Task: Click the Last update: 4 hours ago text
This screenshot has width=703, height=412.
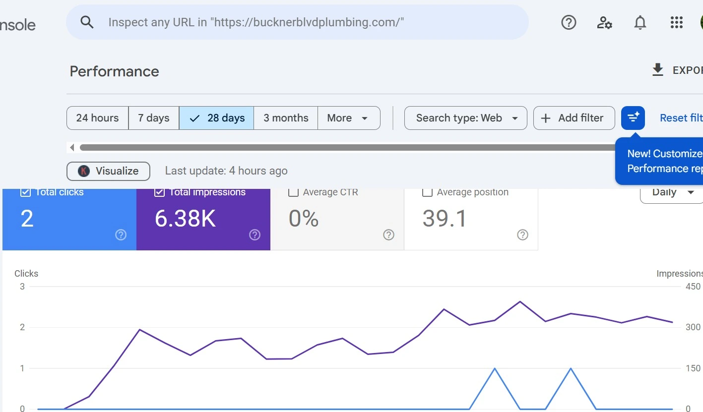Action: coord(226,171)
